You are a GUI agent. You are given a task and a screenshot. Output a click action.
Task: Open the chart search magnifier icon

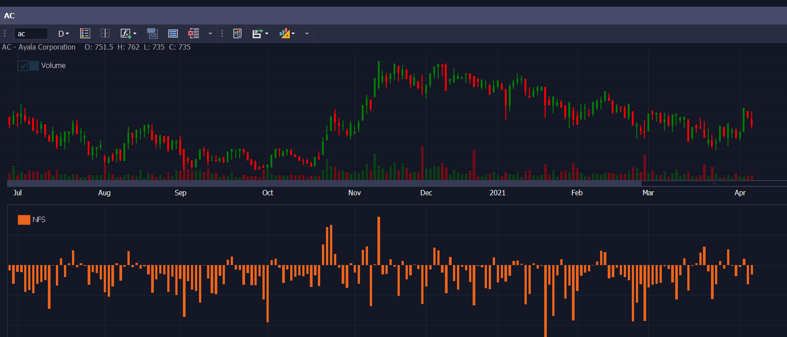[x=237, y=34]
